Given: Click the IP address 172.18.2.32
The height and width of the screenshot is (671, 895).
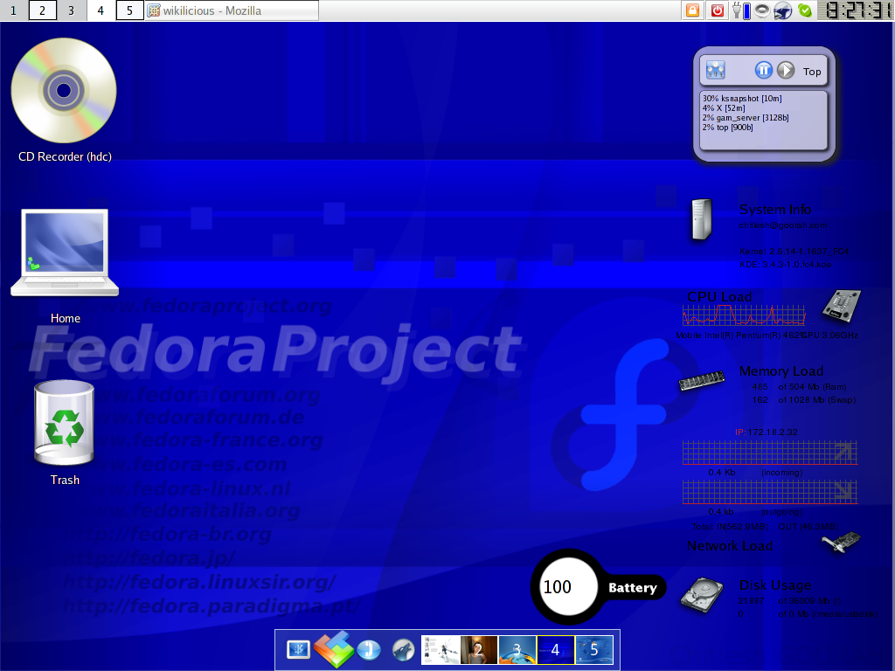Looking at the screenshot, I should (x=773, y=432).
